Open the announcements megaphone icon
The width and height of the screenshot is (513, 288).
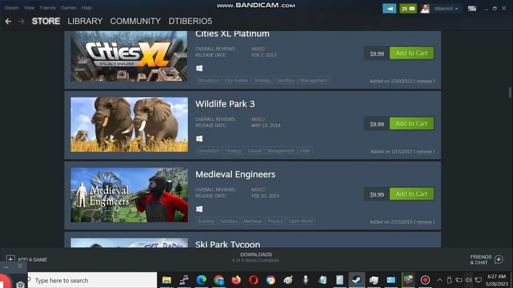(390, 8)
